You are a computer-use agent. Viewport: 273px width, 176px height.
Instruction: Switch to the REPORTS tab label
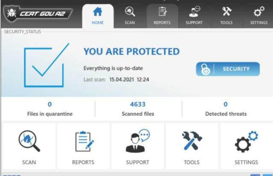pyautogui.click(x=162, y=23)
